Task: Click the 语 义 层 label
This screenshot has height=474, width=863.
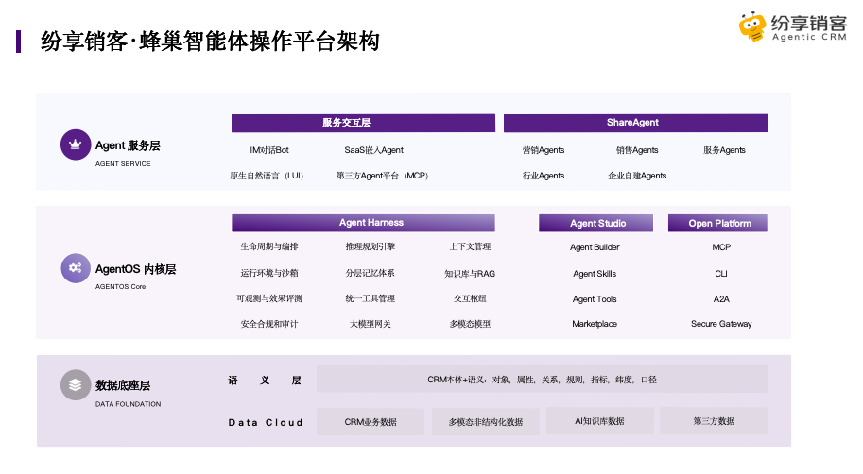Action: 265,380
